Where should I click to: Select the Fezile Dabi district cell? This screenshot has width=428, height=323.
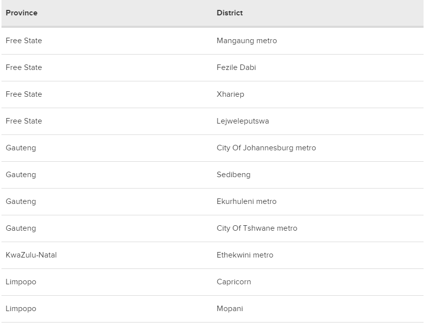[x=236, y=67]
